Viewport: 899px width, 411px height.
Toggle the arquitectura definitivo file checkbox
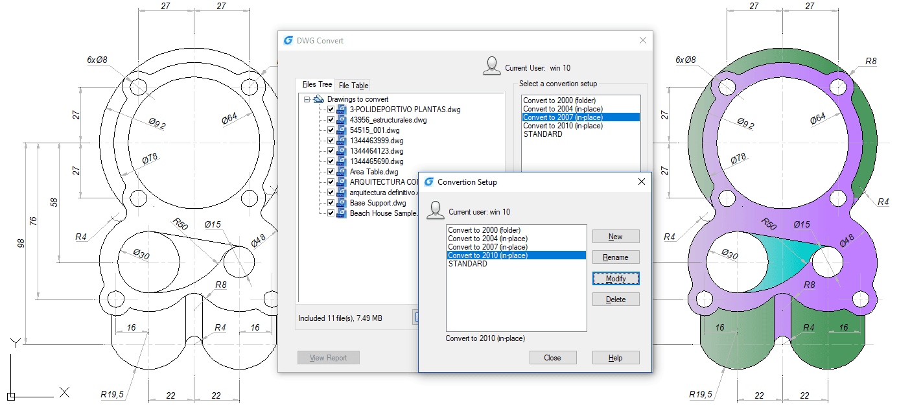pos(331,193)
